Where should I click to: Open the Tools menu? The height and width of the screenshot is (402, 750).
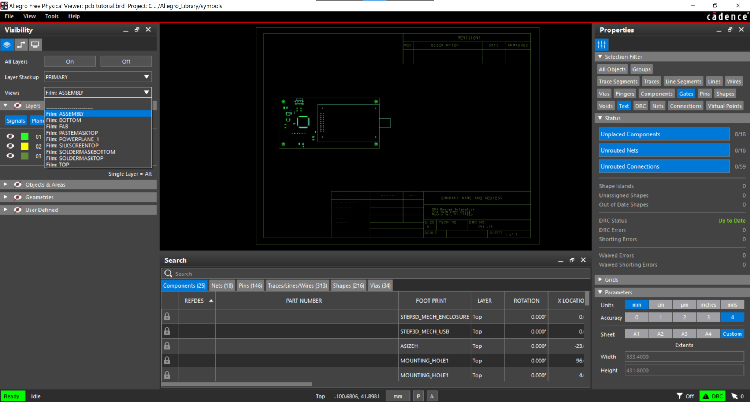tap(52, 16)
